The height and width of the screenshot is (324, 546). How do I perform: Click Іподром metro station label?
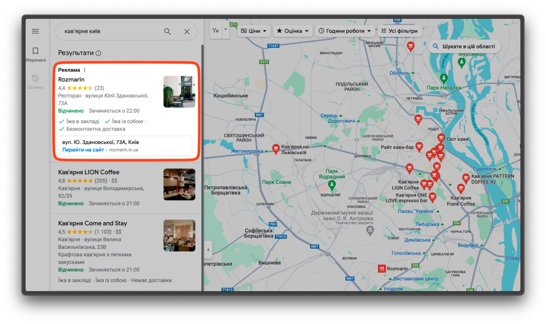393,289
